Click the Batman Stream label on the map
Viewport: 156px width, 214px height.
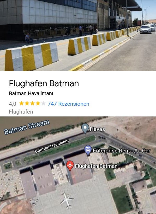click(27, 127)
